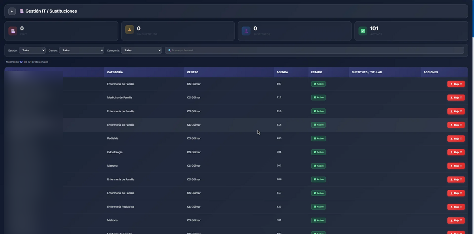Click the AGENDA column header
Screen dimensions: 474x234
pos(282,72)
